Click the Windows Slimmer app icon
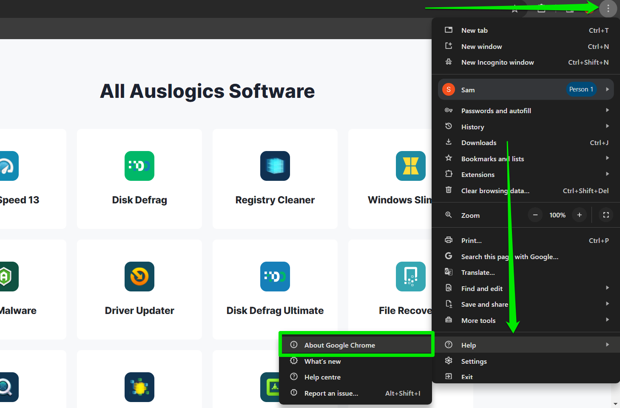The image size is (620, 408). pos(410,166)
